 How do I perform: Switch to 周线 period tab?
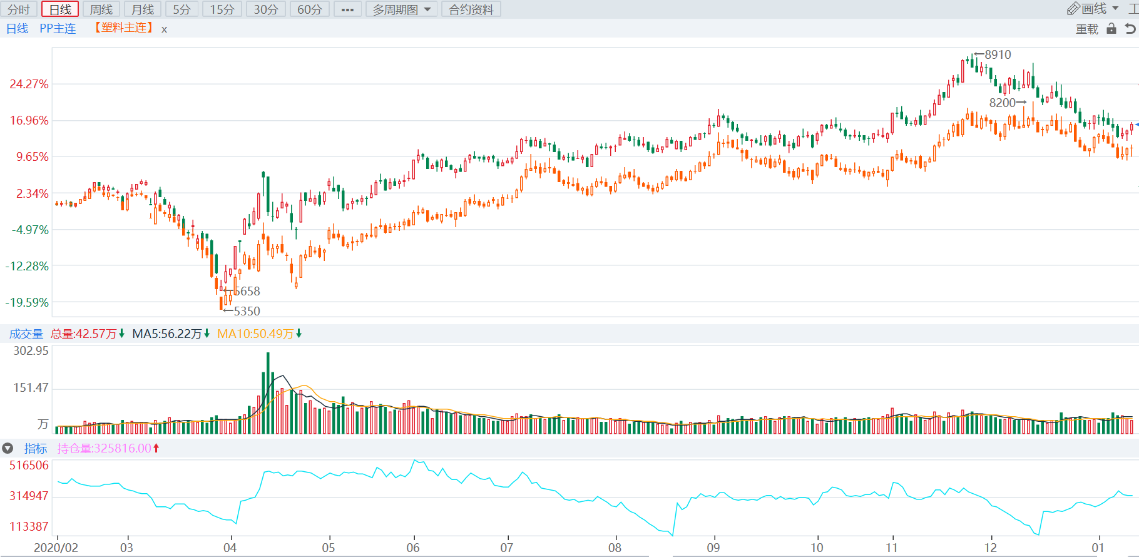101,9
